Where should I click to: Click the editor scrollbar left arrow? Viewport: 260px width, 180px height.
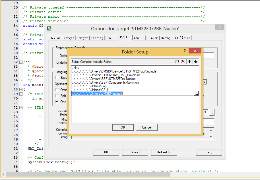tap(3, 175)
